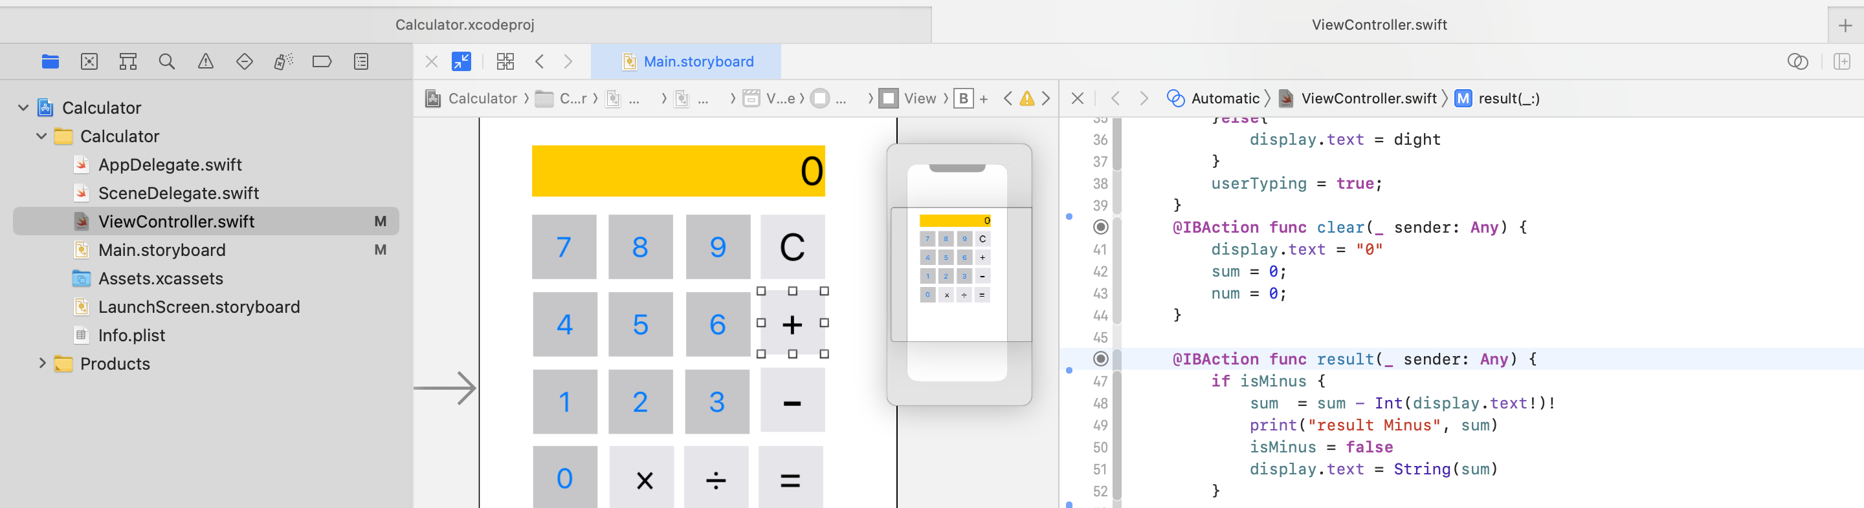Click ViewController.swift in assistant jump bar
1864x508 pixels.
(1357, 98)
